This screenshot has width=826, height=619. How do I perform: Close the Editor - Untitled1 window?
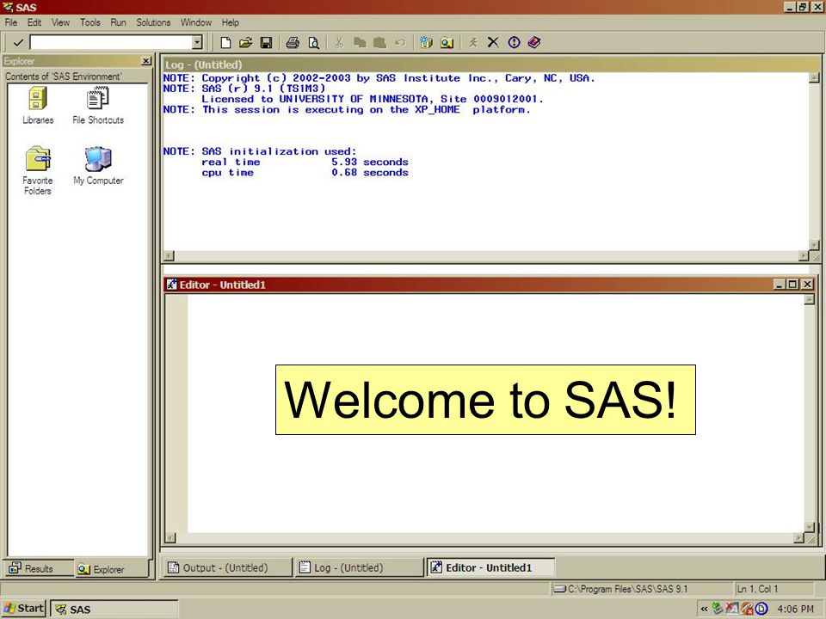(807, 285)
